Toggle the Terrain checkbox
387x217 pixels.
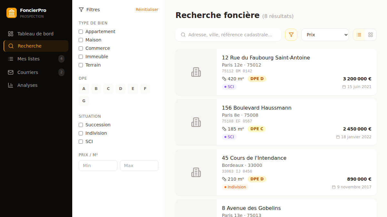[81, 65]
